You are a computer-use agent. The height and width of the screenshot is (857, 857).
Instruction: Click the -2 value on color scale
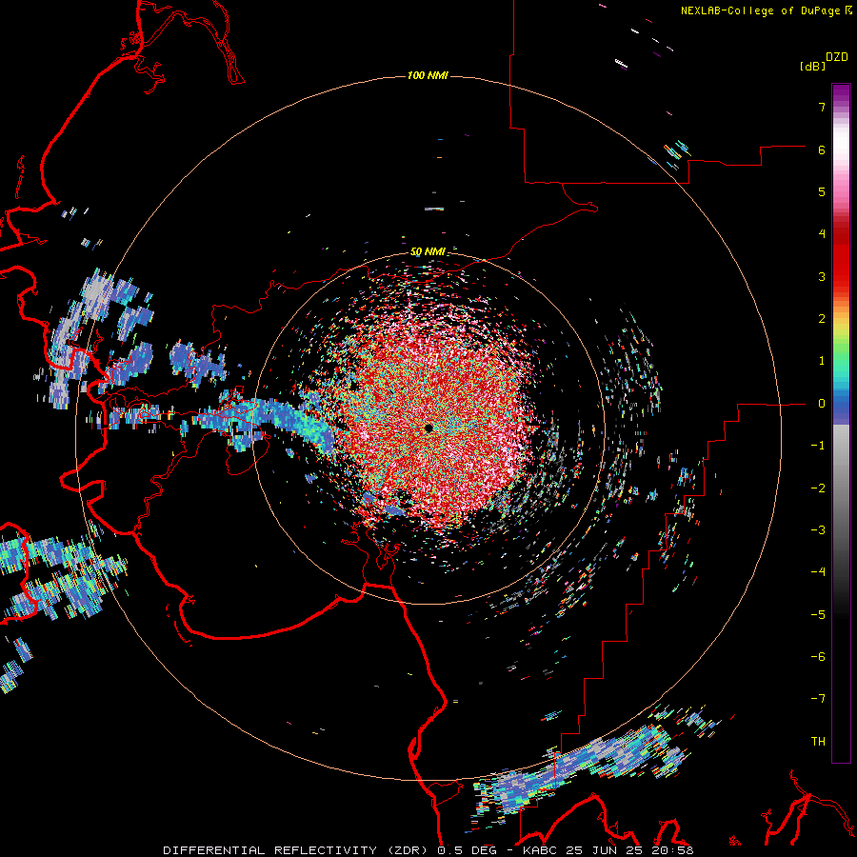coord(818,488)
